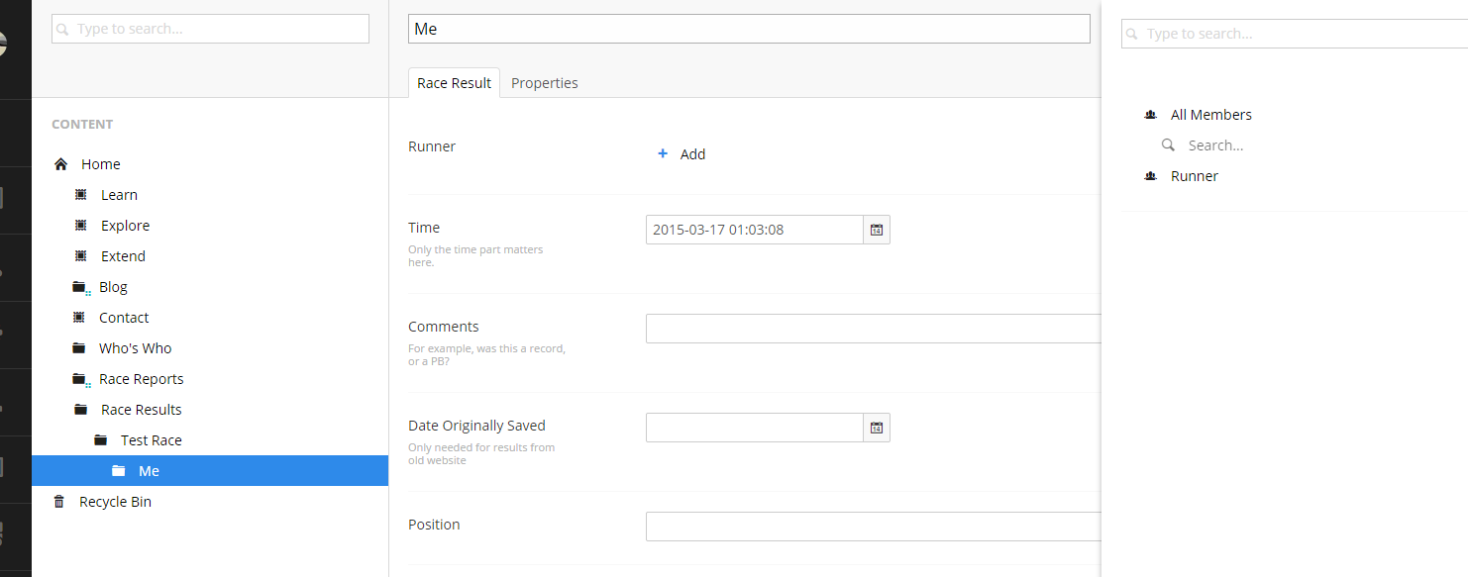Click the folder icon beside Test Race
Image resolution: width=1468 pixels, height=577 pixels.
click(x=101, y=440)
